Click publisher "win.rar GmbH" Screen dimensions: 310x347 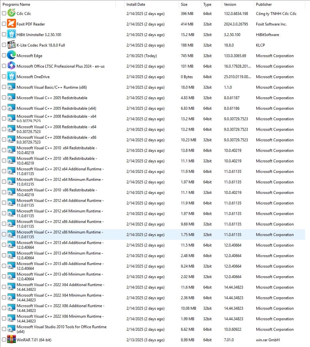click(x=267, y=340)
